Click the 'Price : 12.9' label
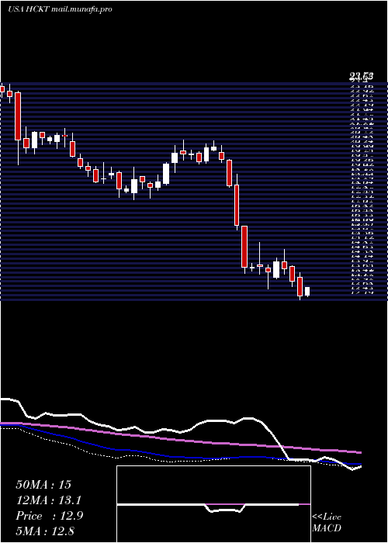 coord(49,516)
